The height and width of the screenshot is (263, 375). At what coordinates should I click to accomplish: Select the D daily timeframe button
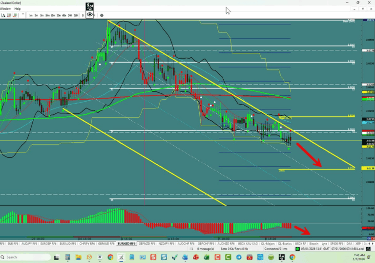click(83, 15)
